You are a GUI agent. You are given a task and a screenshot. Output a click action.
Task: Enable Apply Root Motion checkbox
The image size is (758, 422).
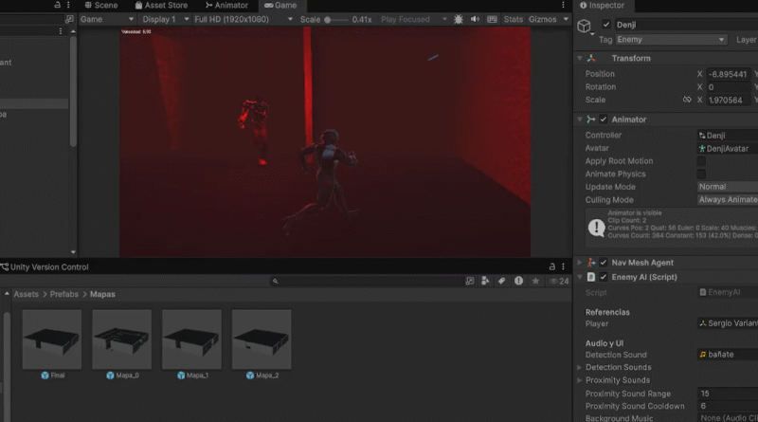coord(701,161)
